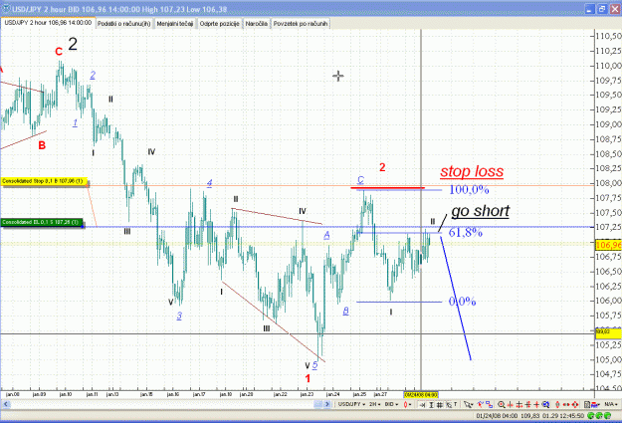Screen dimensions: 622x423
Task: Click the yellow highlighted date on time axis
Action: [x=421, y=394]
